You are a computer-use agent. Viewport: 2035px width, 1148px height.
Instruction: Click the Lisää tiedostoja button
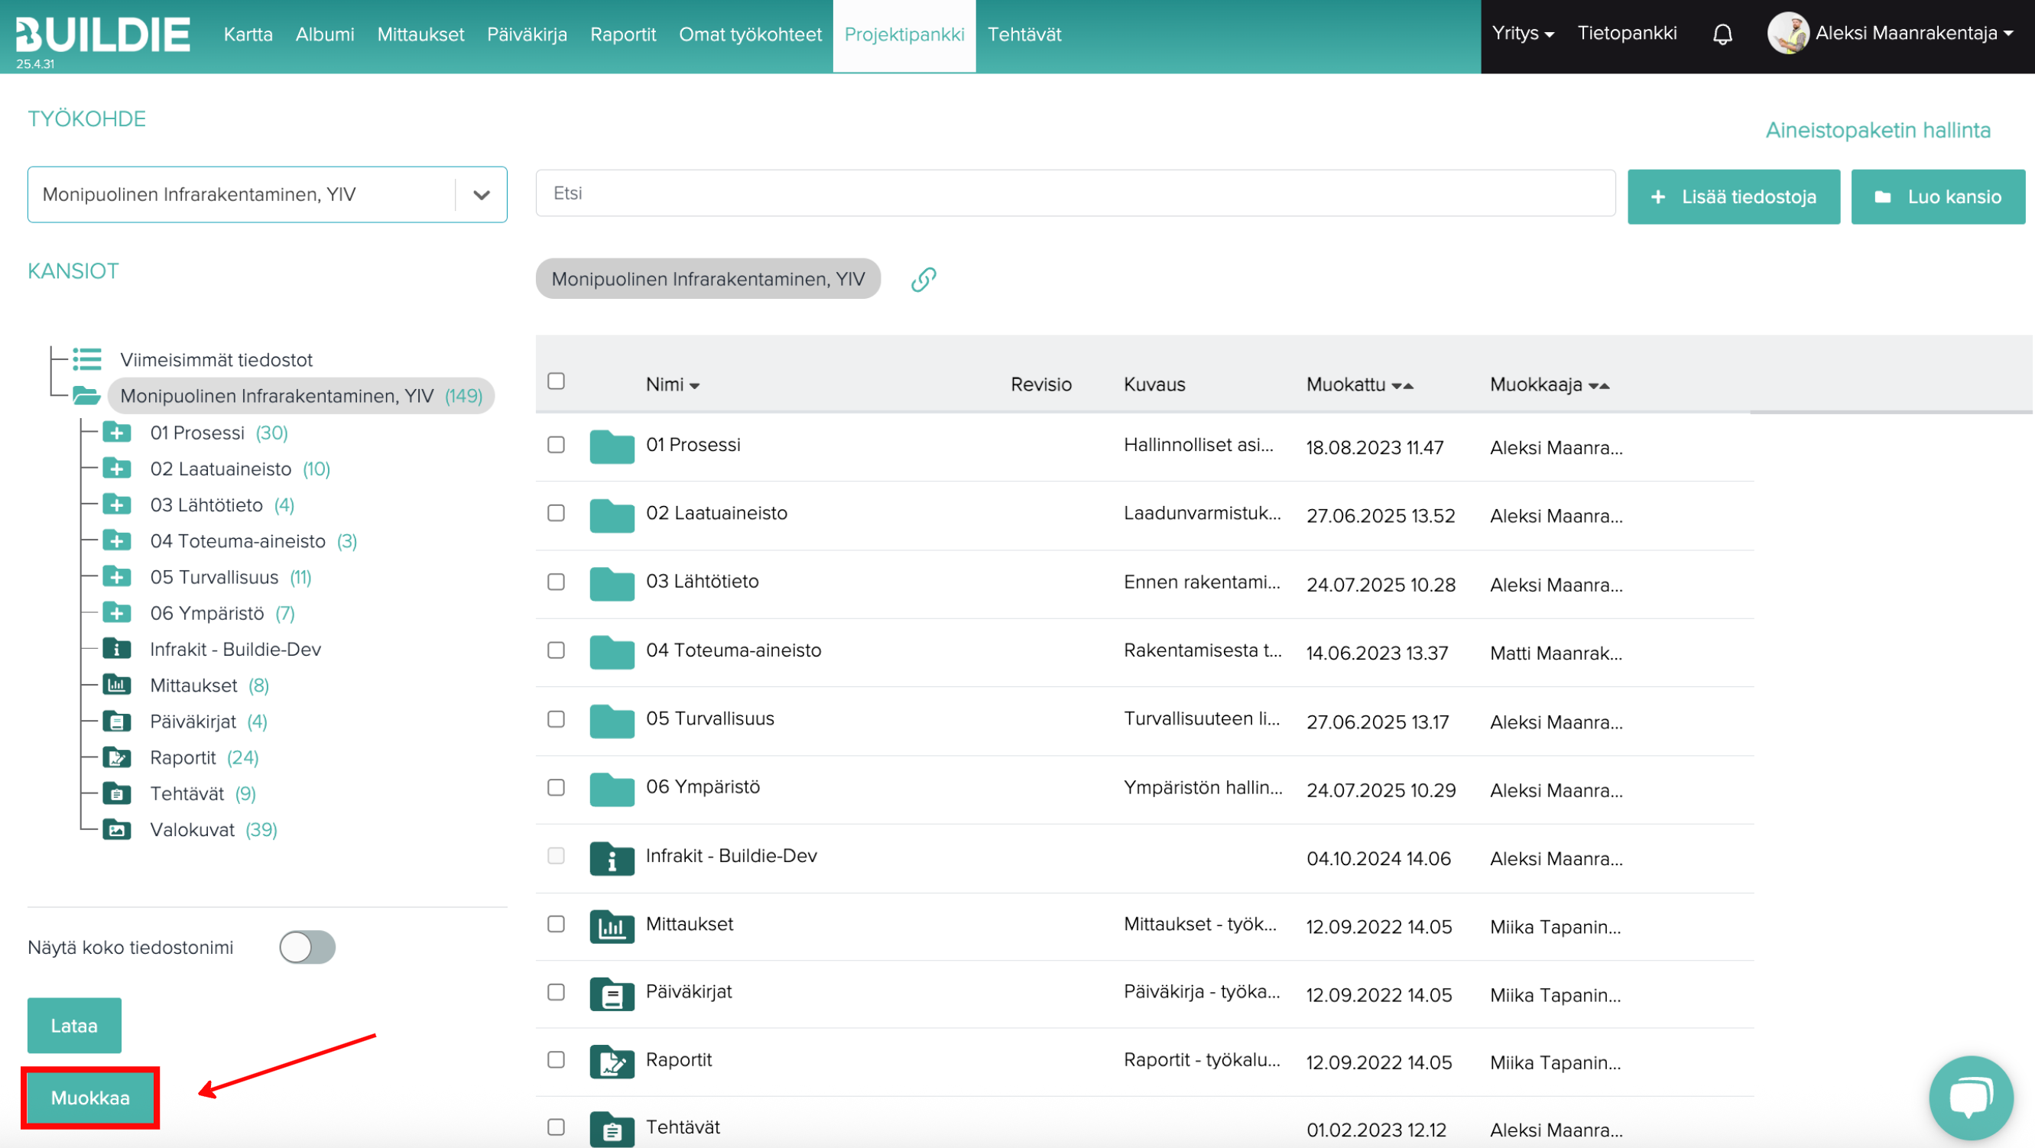pyautogui.click(x=1733, y=196)
